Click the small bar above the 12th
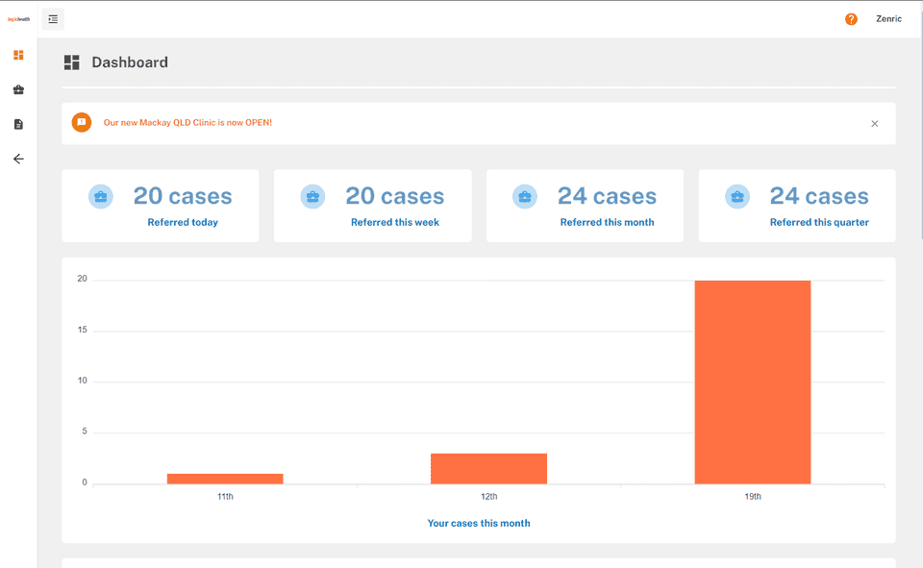The width and height of the screenshot is (923, 568). click(488, 466)
